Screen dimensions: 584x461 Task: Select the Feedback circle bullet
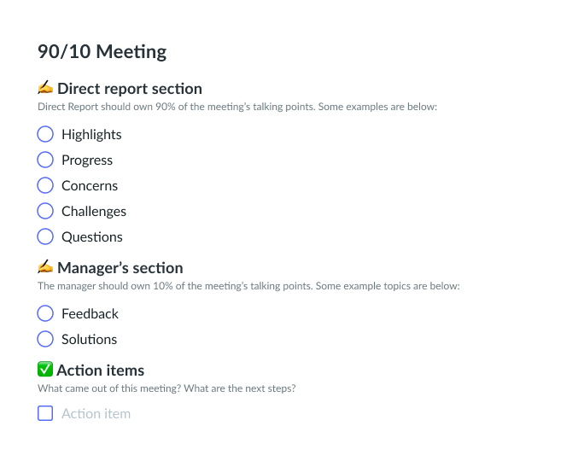coord(45,313)
